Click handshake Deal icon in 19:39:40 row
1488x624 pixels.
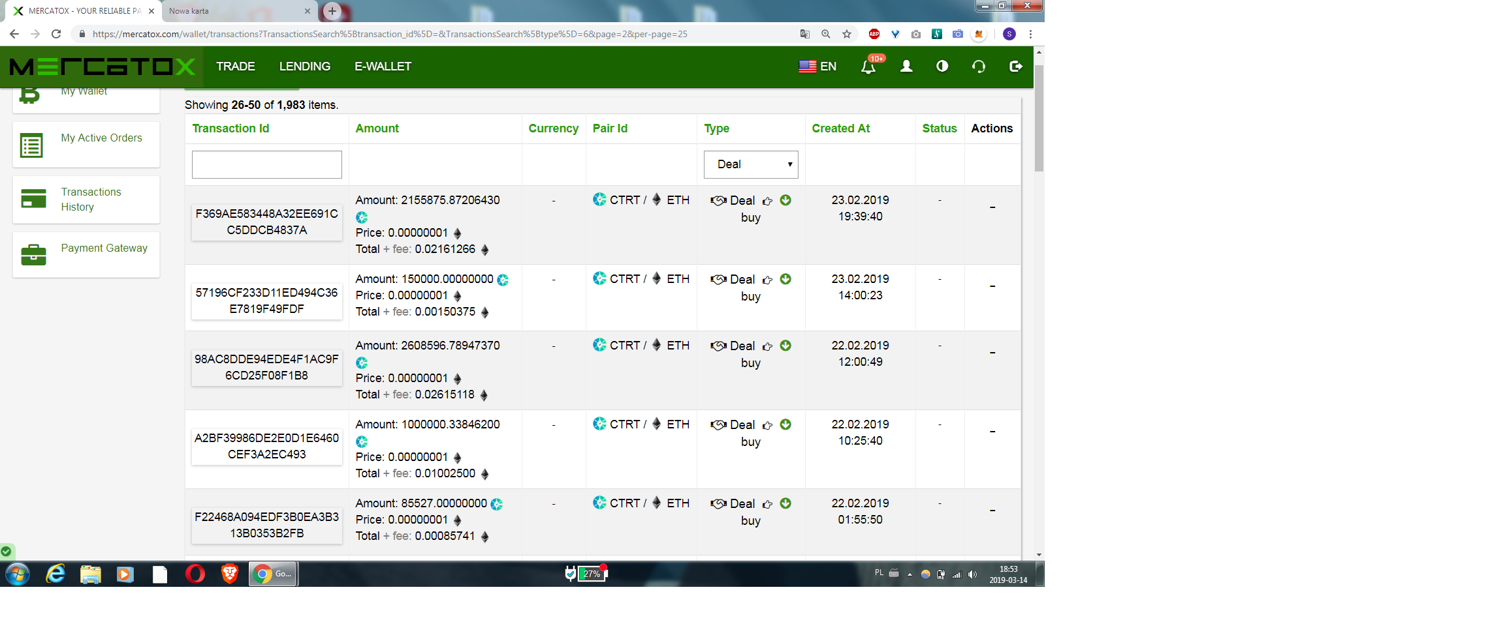(x=718, y=201)
